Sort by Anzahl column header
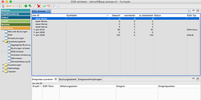 [x=37, y=86]
